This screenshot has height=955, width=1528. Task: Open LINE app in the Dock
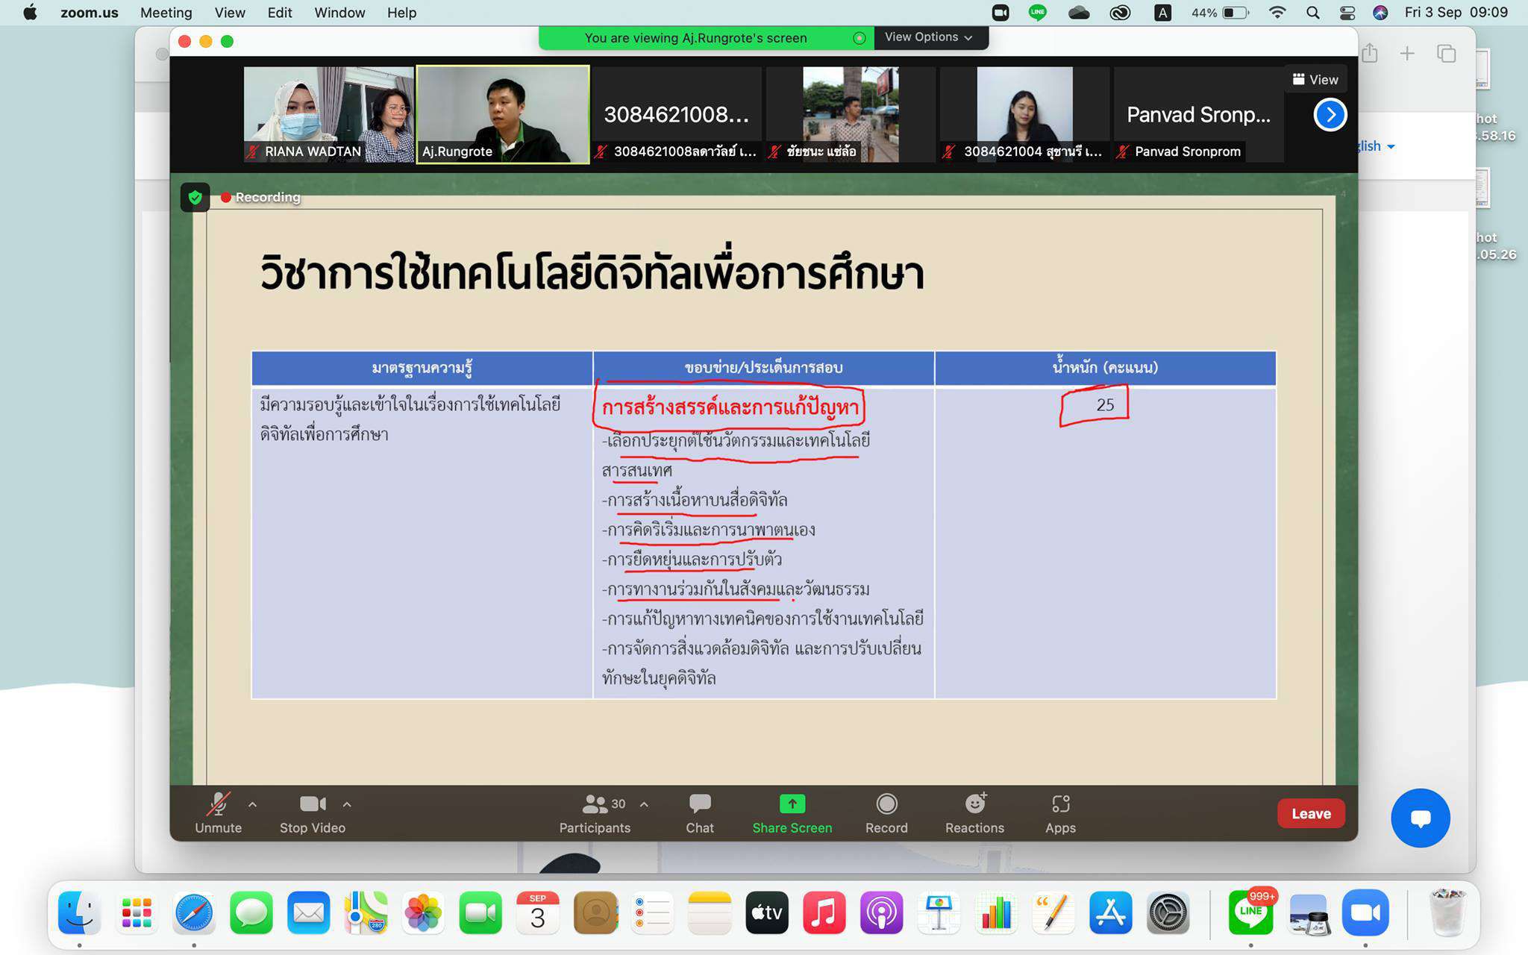click(1250, 913)
